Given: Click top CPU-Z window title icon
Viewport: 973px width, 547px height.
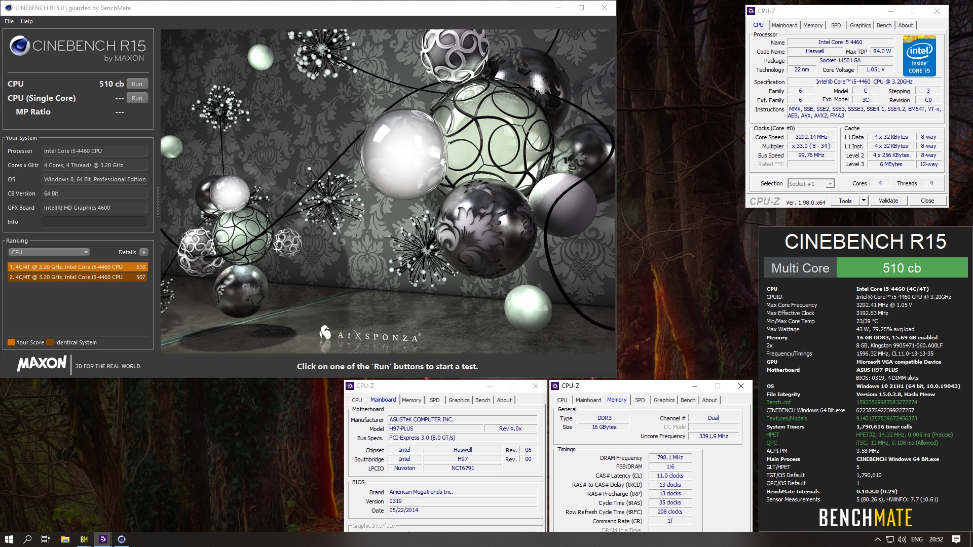Looking at the screenshot, I should (751, 11).
